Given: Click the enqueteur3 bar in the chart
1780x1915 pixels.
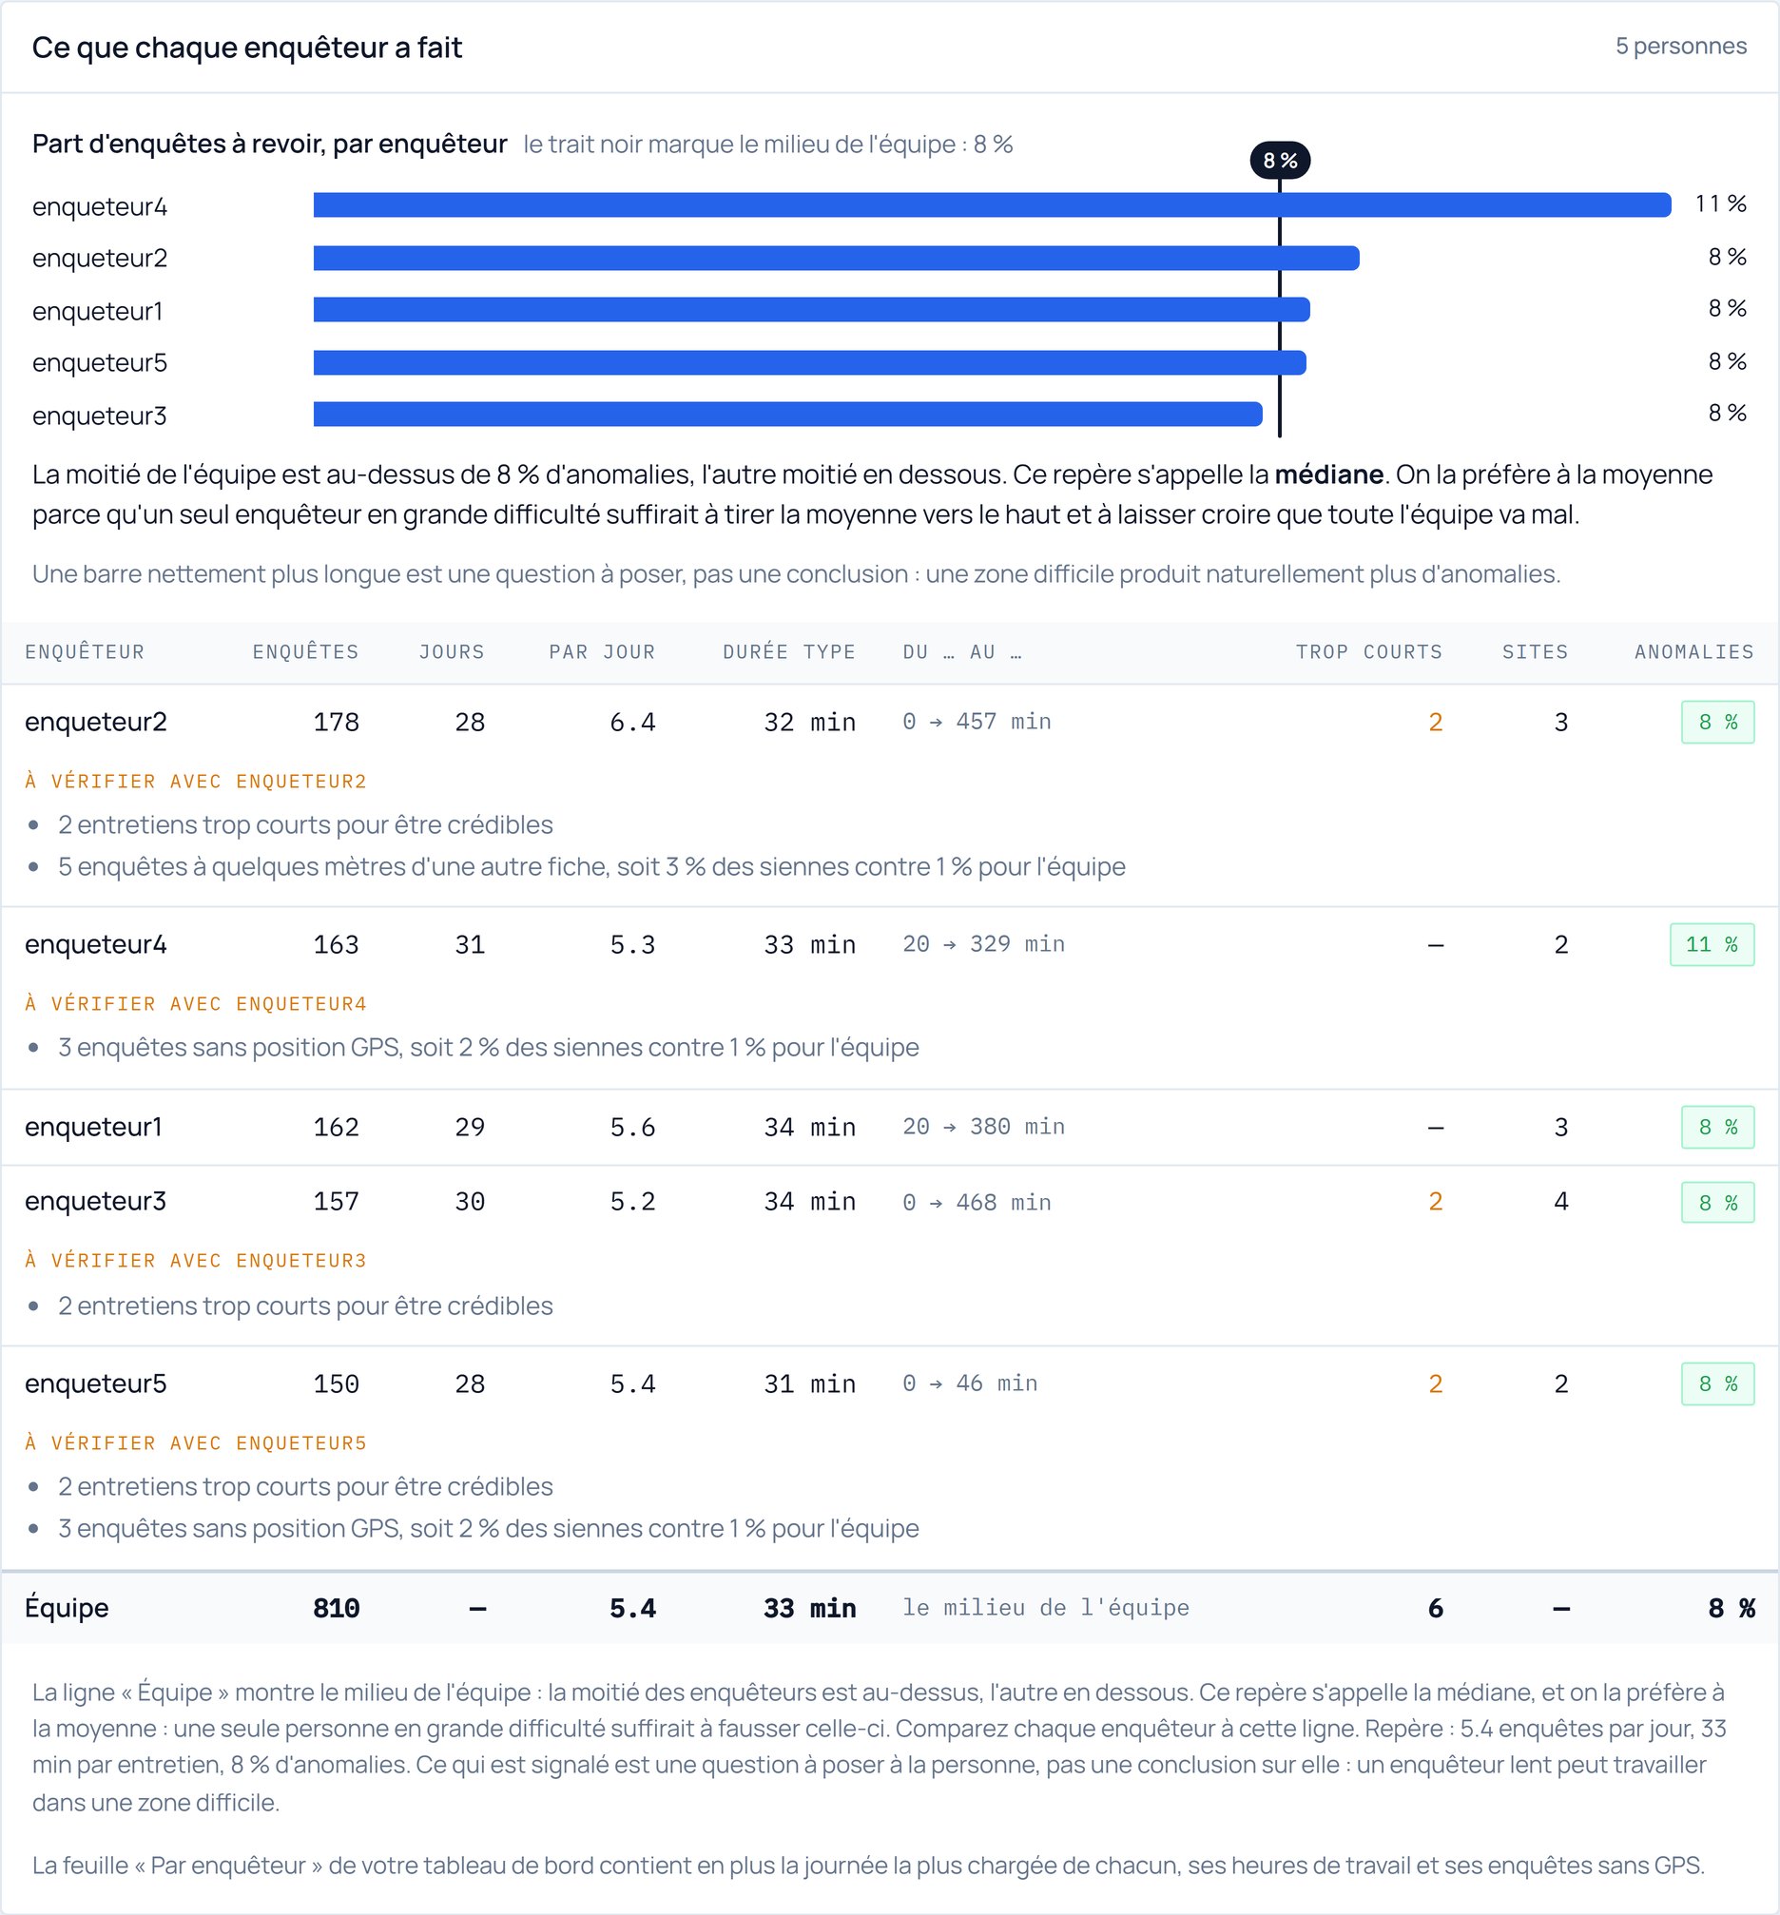Looking at the screenshot, I should click(788, 415).
